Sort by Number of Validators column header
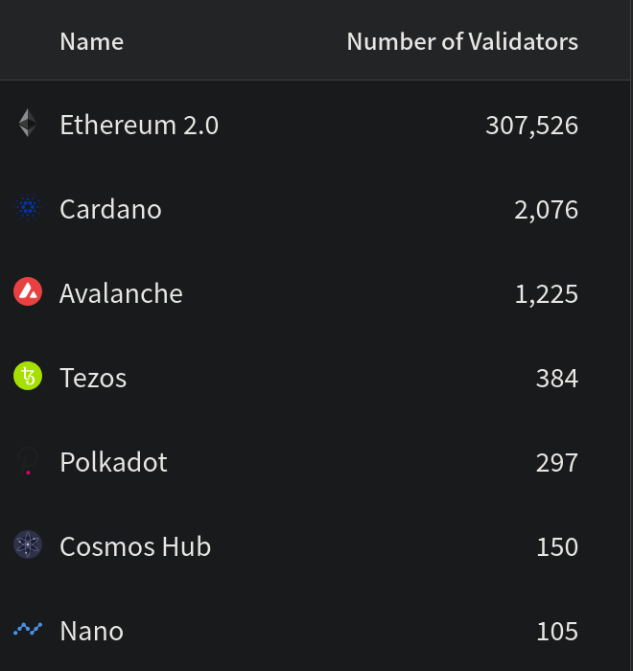The height and width of the screenshot is (671, 633). (462, 41)
